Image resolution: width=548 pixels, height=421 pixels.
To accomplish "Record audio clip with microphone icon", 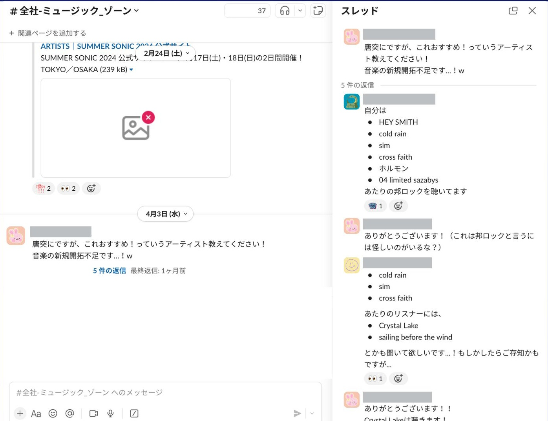I will tap(111, 414).
